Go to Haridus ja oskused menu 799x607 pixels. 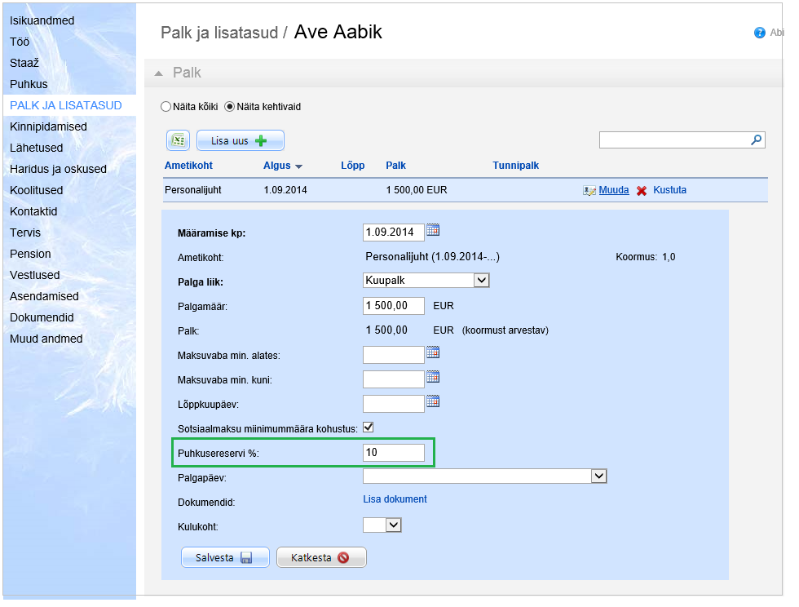58,169
